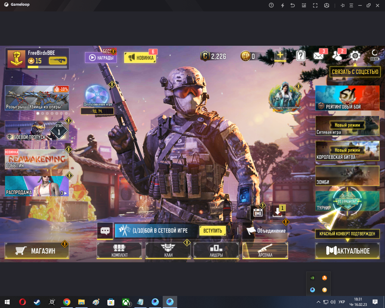Open the Lucky Rabbit Year event icon

click(285, 97)
